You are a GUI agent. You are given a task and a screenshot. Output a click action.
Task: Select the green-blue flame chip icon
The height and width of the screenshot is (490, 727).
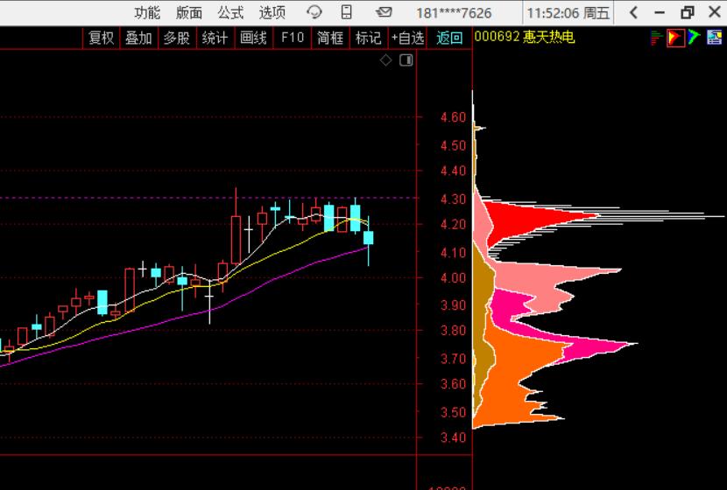click(x=694, y=37)
